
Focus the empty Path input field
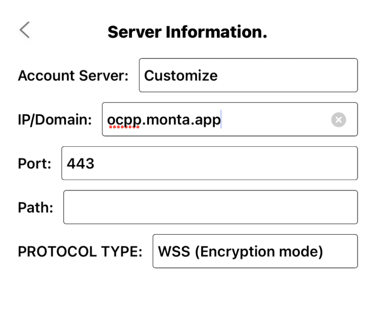tap(211, 207)
